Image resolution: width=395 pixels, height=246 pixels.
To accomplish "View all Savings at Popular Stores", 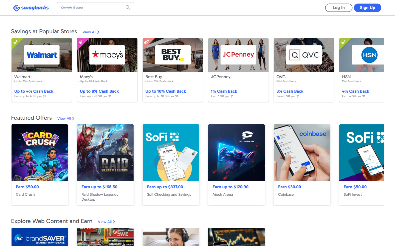I will click(91, 32).
